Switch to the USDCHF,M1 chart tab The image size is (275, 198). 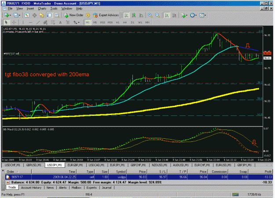[x=12, y=165]
